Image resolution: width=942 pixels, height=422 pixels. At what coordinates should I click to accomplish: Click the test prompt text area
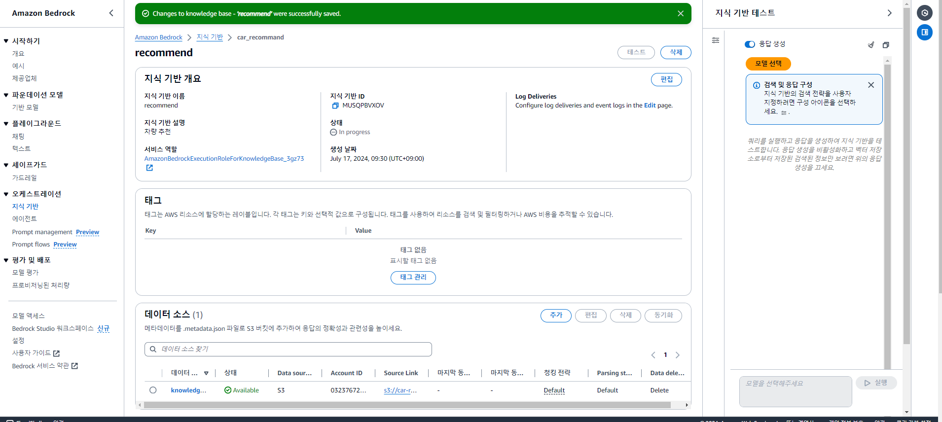[x=796, y=391]
